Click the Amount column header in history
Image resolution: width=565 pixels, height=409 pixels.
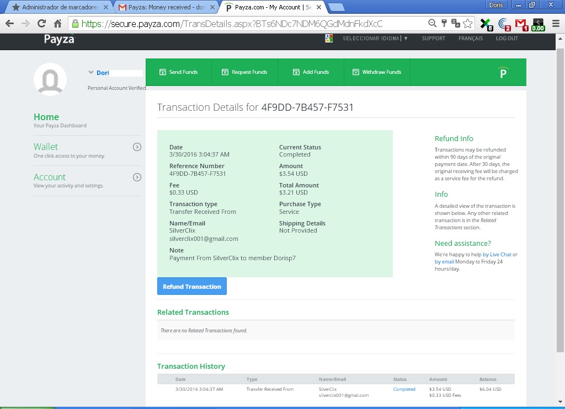coord(438,379)
